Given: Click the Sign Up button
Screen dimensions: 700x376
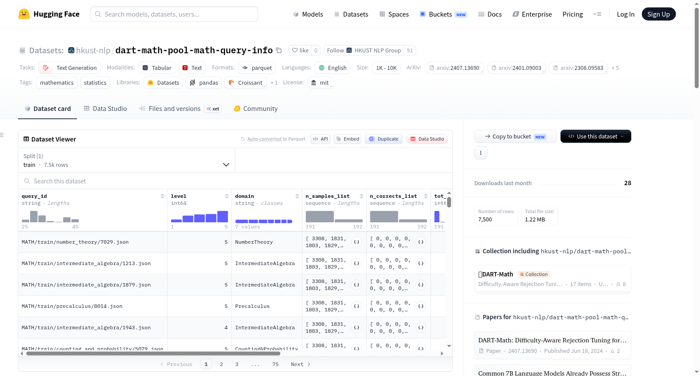Looking at the screenshot, I should 658,14.
